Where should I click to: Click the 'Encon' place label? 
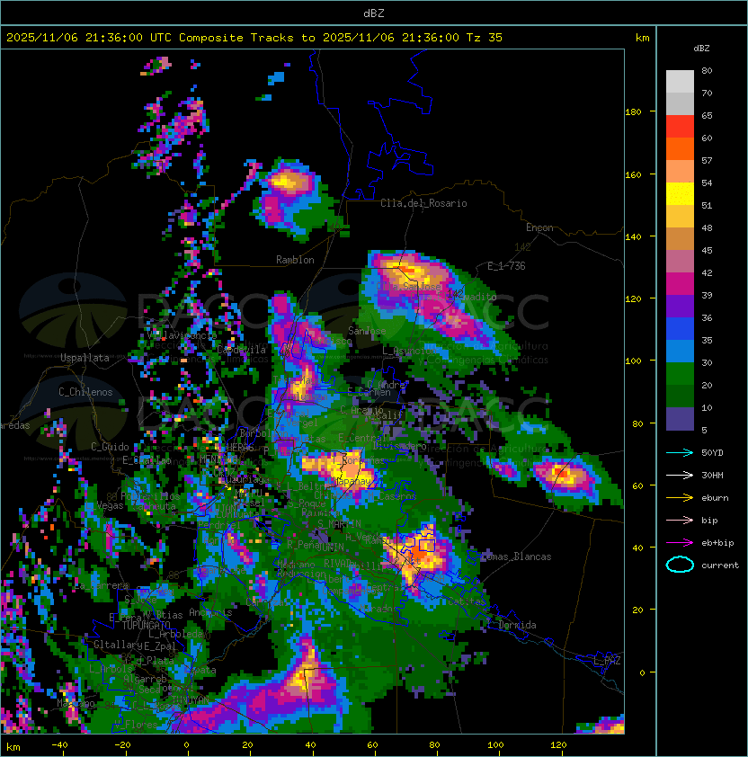point(539,227)
